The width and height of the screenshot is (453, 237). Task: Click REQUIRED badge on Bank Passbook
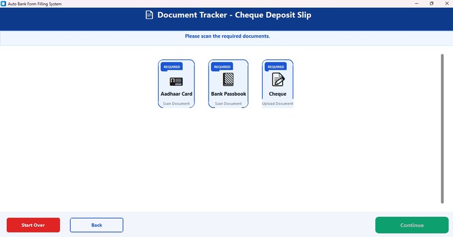point(222,67)
